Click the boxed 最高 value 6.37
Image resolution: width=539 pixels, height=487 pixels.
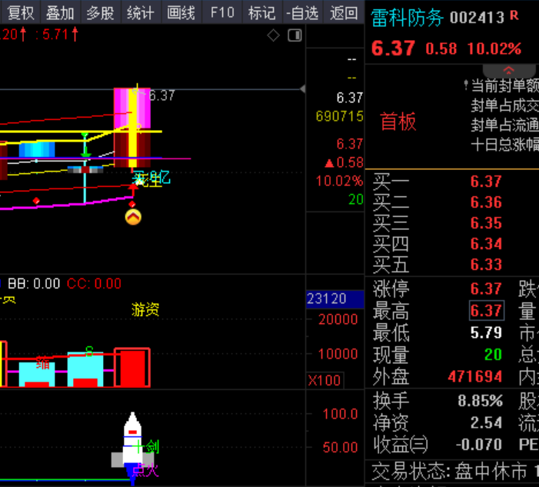click(x=487, y=310)
